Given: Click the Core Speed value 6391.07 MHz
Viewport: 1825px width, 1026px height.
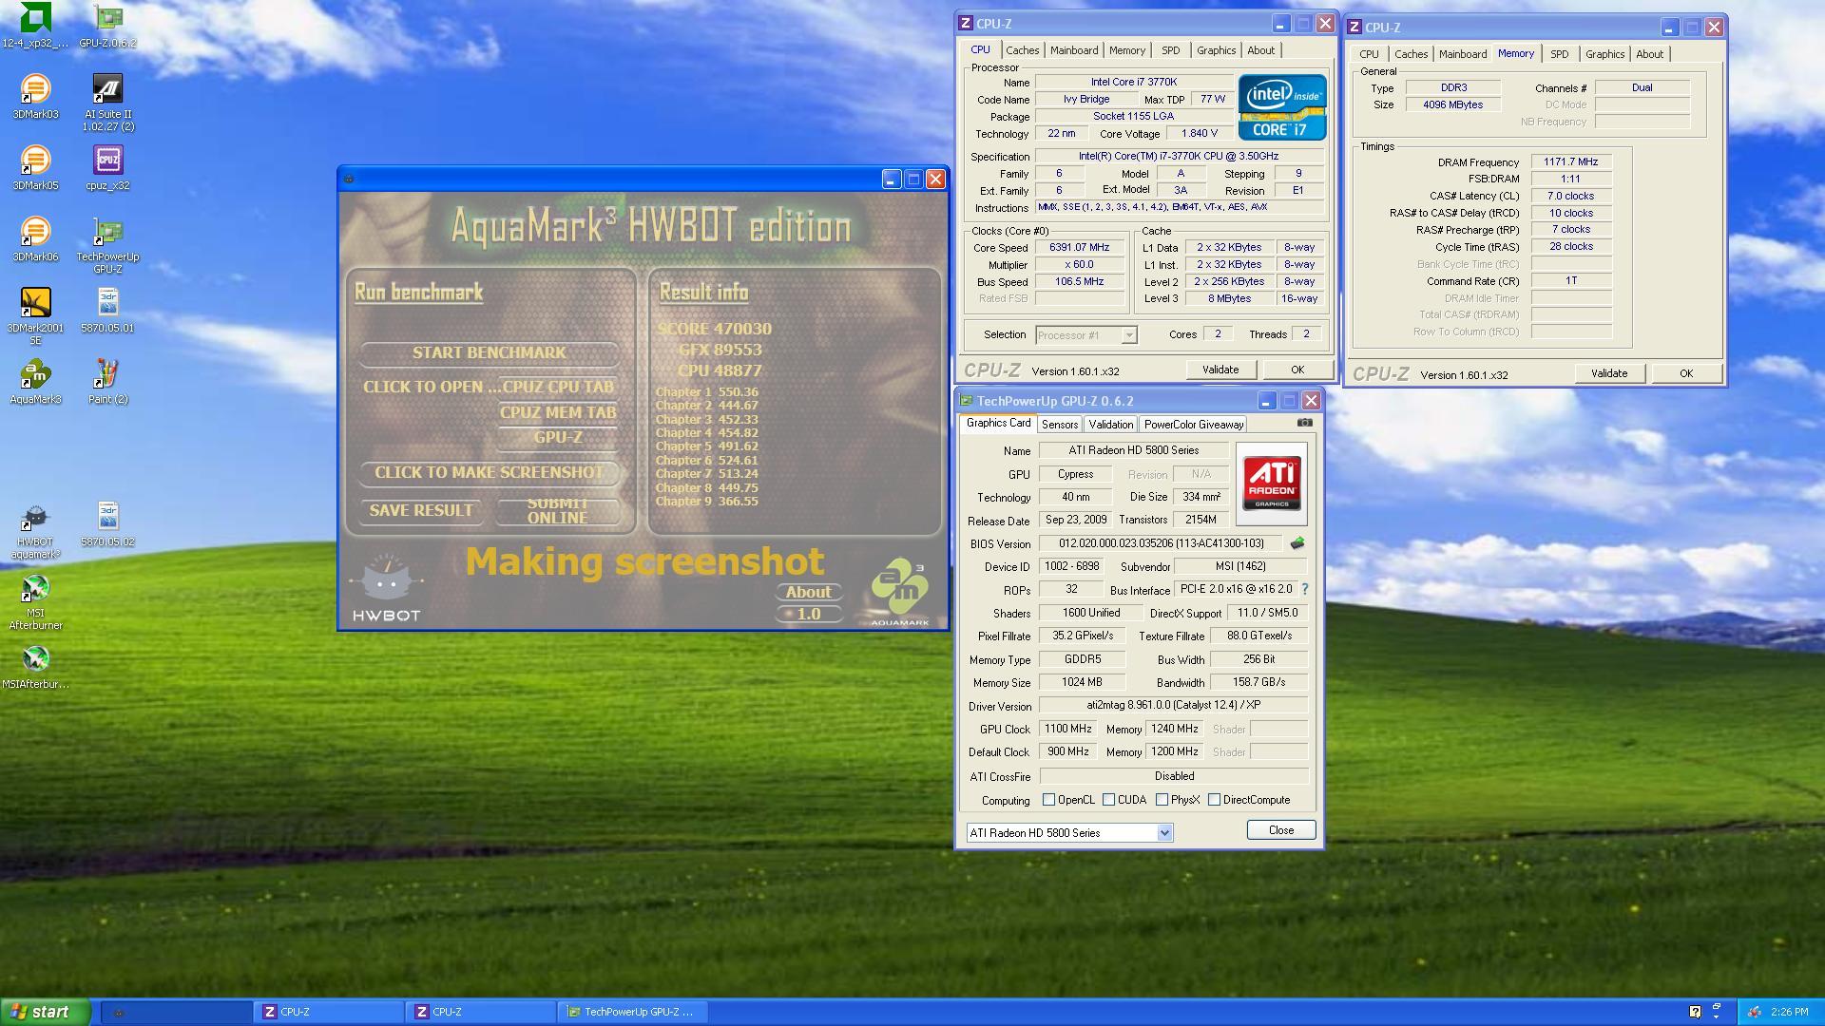Looking at the screenshot, I should pos(1079,247).
